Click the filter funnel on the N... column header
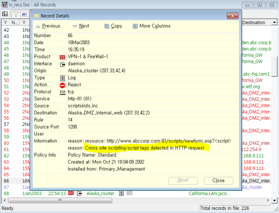 [6, 22]
